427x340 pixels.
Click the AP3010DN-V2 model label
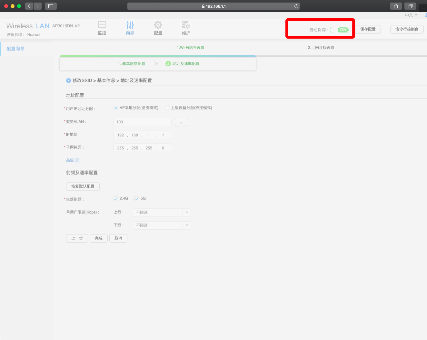[x=66, y=26]
